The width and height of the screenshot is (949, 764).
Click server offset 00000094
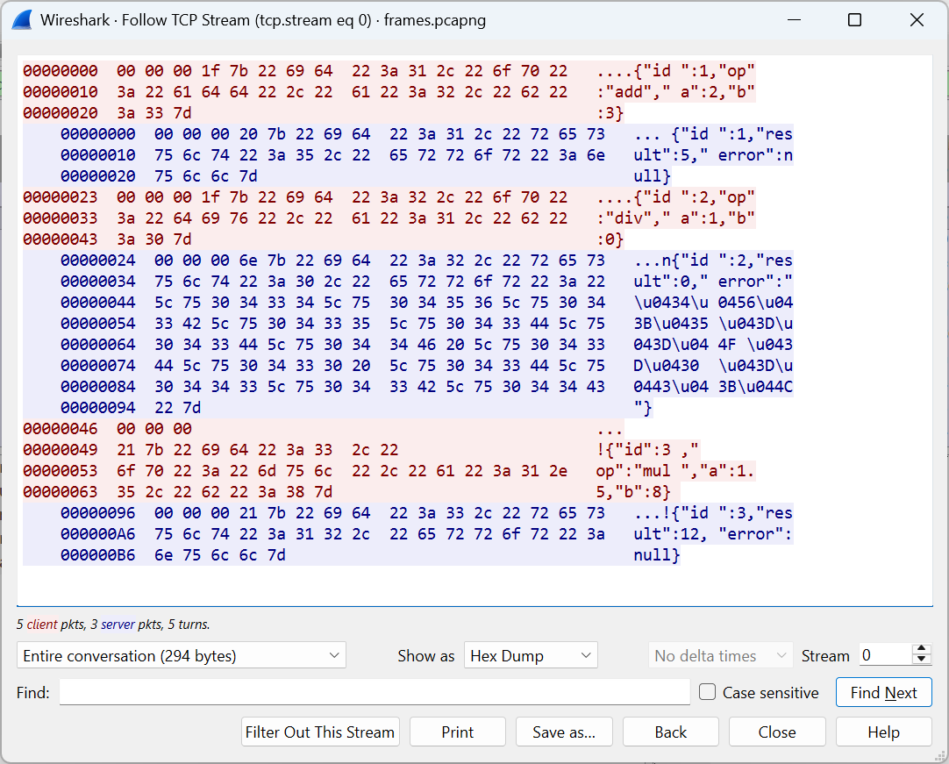click(98, 407)
